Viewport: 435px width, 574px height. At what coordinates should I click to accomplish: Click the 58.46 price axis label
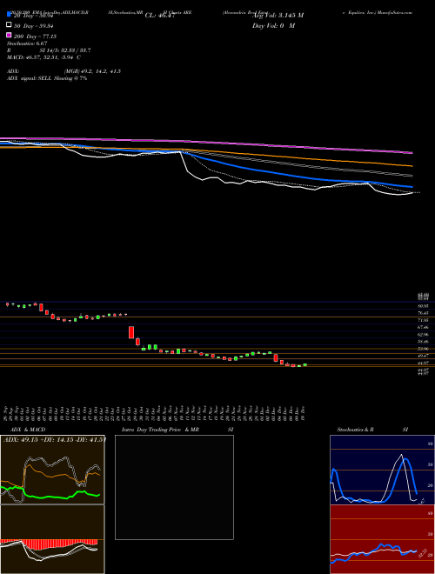(x=424, y=342)
